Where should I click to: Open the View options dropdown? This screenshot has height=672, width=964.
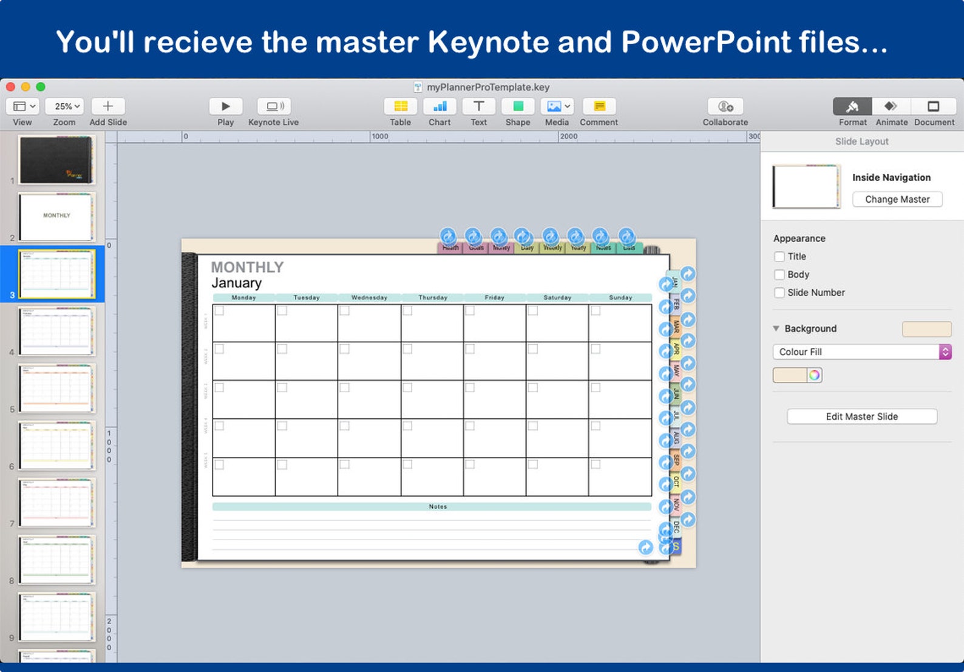tap(22, 106)
